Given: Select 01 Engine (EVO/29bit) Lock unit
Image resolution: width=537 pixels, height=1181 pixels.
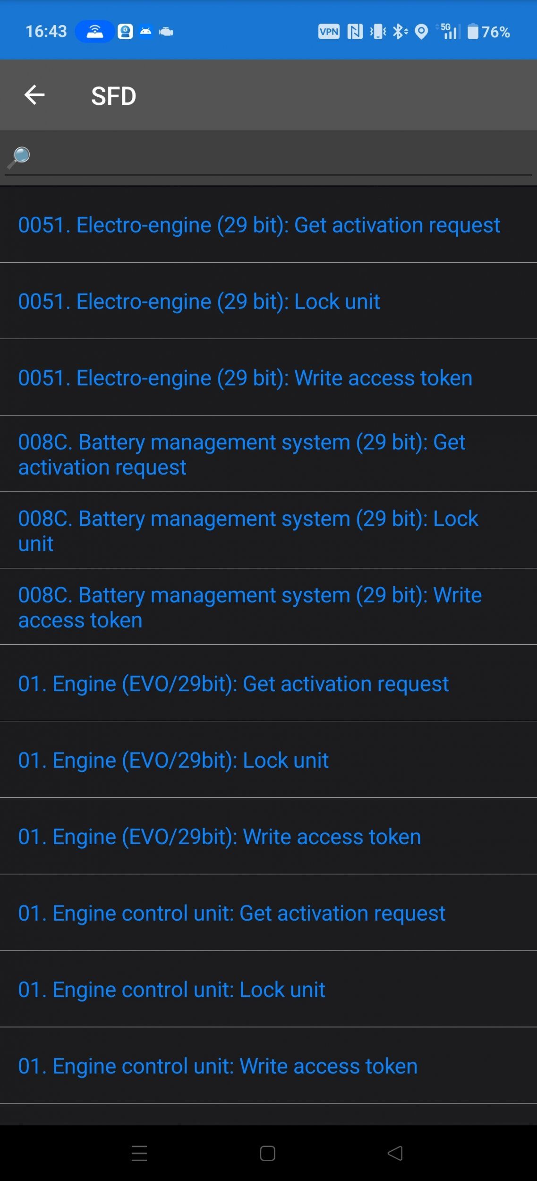Looking at the screenshot, I should [173, 761].
